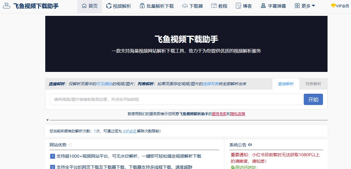The image size is (351, 169).
Task: Click the video URL input field
Action: (x=175, y=99)
